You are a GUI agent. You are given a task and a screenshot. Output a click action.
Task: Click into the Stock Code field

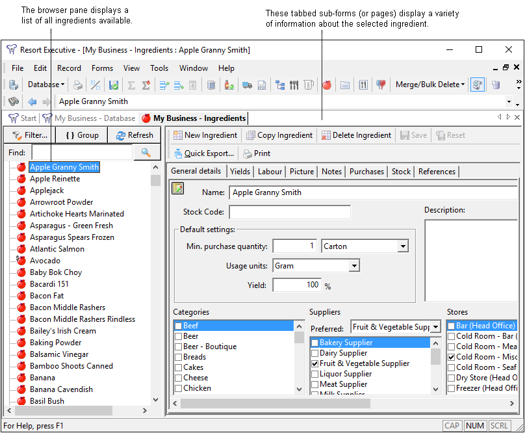tap(290, 212)
